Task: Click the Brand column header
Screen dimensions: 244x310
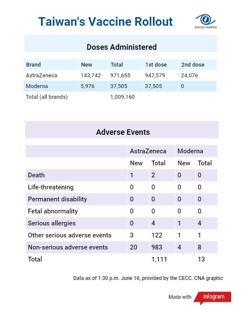Action: click(33, 65)
